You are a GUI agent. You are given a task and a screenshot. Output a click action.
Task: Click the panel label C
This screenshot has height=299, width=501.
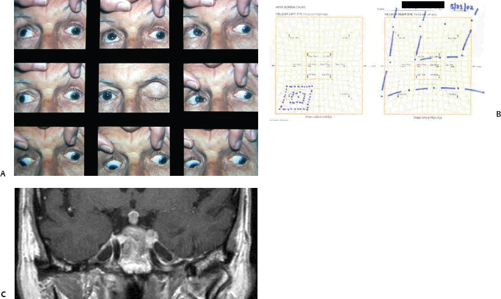pos(4,294)
